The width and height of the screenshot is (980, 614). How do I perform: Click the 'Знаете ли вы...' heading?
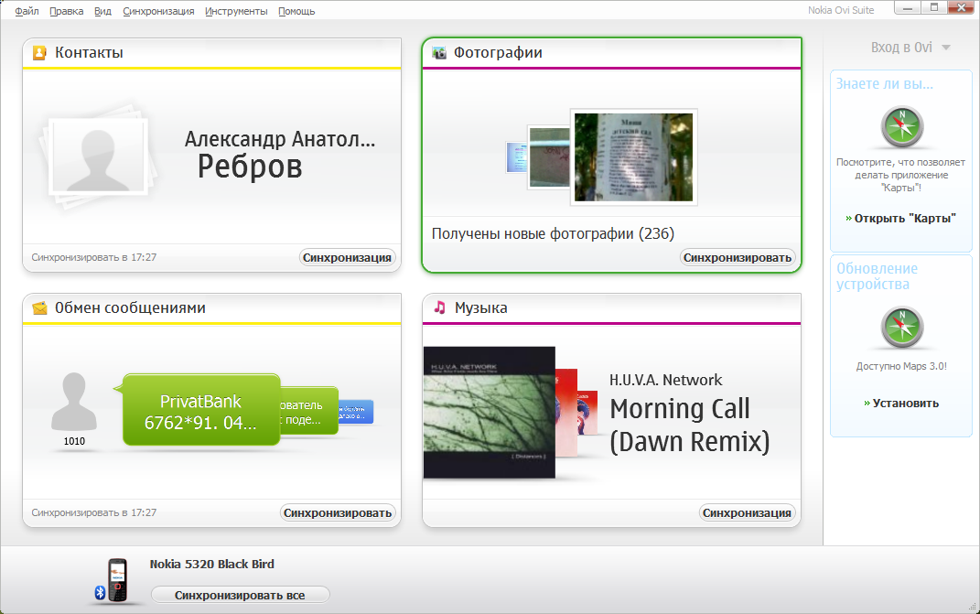click(x=884, y=84)
